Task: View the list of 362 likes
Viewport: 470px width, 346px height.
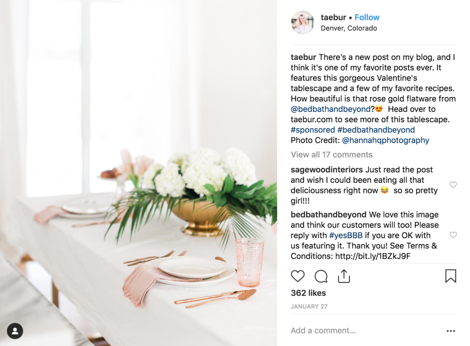Action: (308, 293)
